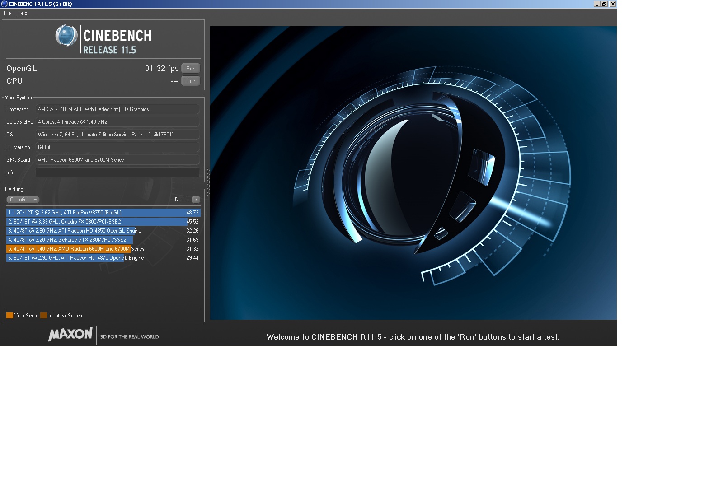Click the GFX Board value field
Viewport: 723px width, 480px height.
pyautogui.click(x=117, y=160)
